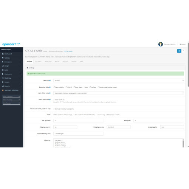Viewport: 189px width, 189px height.
Task: Click the user avatar image
Action: (x=160, y=44)
